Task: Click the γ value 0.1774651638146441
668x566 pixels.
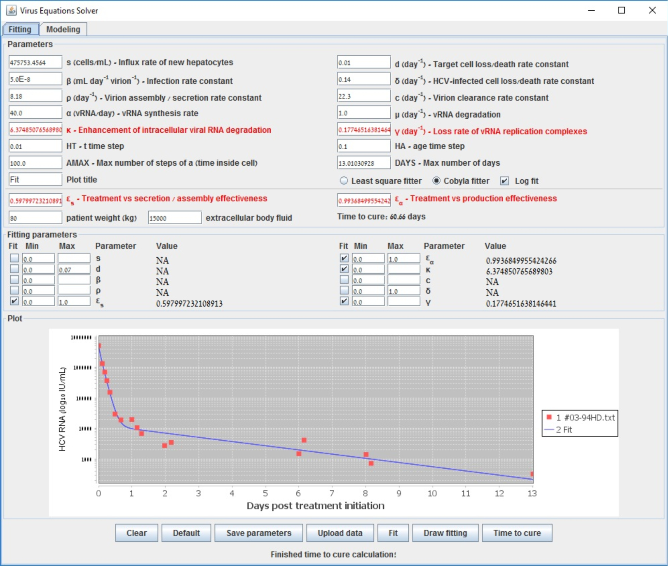Action: (521, 303)
